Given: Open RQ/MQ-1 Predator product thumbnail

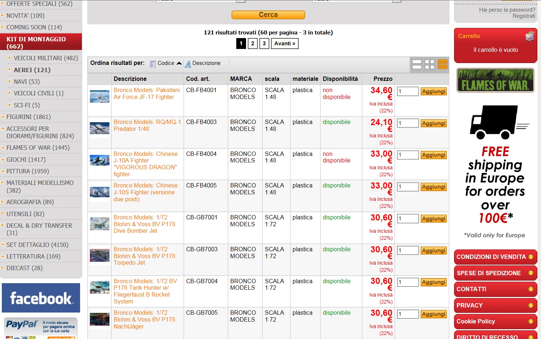Looking at the screenshot, I should (100, 128).
